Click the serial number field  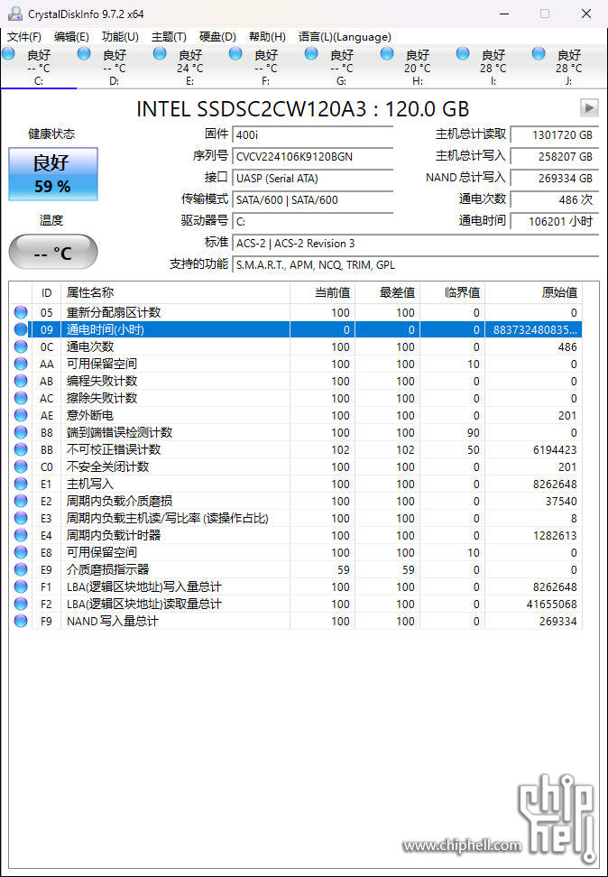coord(312,156)
